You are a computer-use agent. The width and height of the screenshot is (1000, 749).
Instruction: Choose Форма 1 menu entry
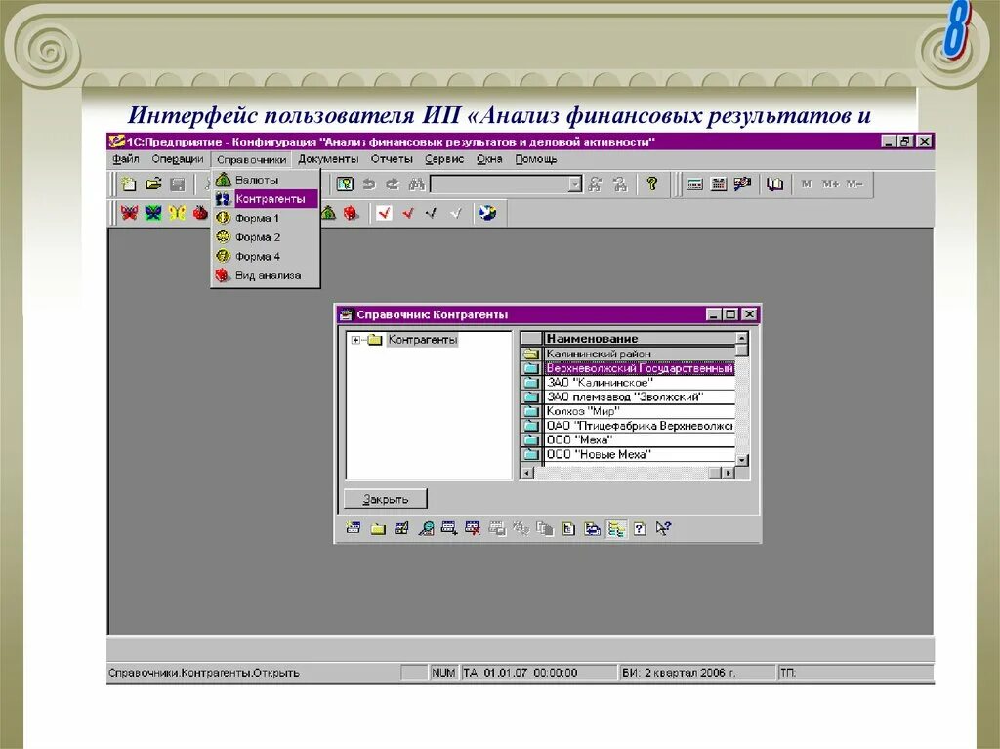click(266, 218)
